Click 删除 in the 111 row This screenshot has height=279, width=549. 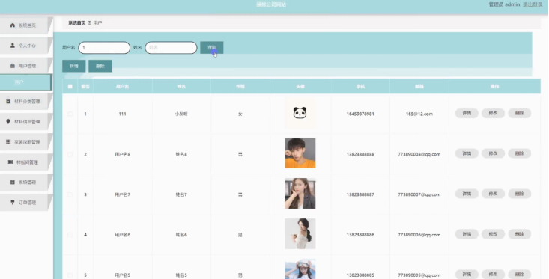tap(520, 113)
